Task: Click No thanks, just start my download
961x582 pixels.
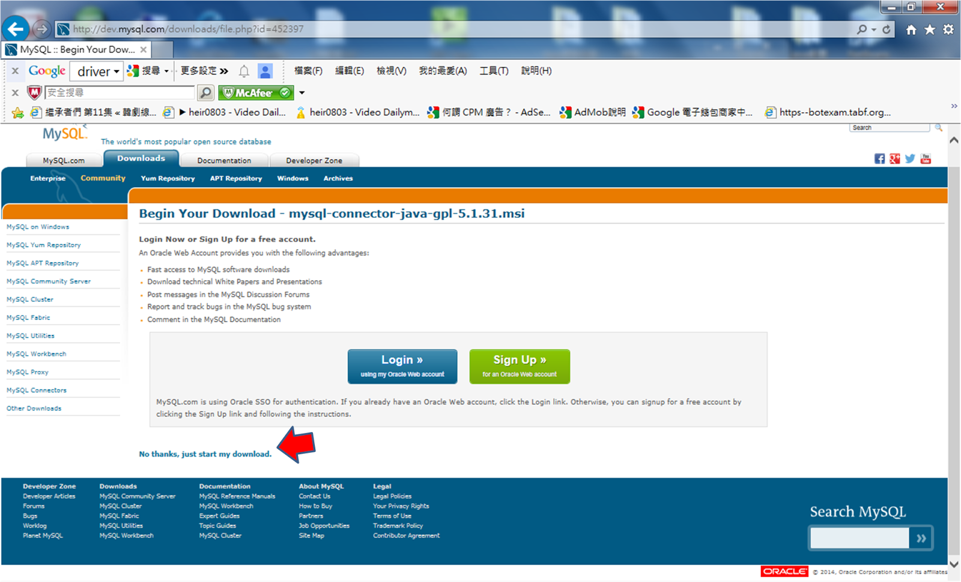Action: (x=205, y=454)
